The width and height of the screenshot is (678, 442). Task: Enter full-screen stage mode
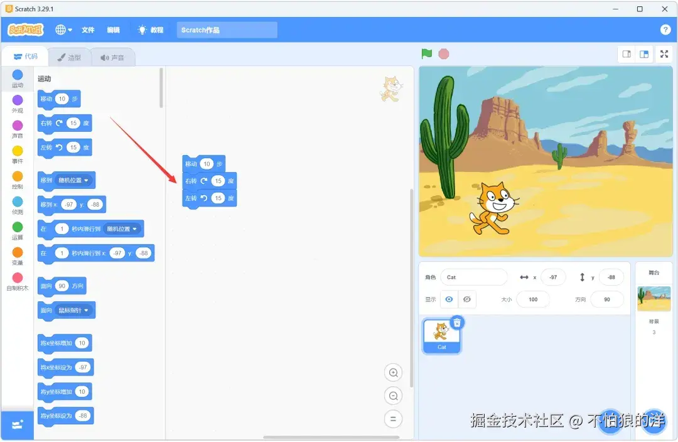click(664, 55)
